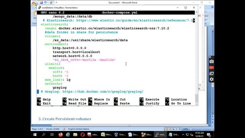Switch to the 'root...' PuTTY taskbar button
This screenshot has width=245, height=138.
[x=160, y=135]
